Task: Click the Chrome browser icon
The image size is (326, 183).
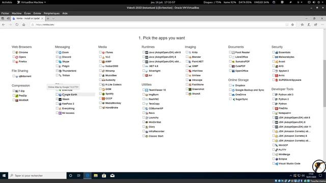Action: (17, 52)
